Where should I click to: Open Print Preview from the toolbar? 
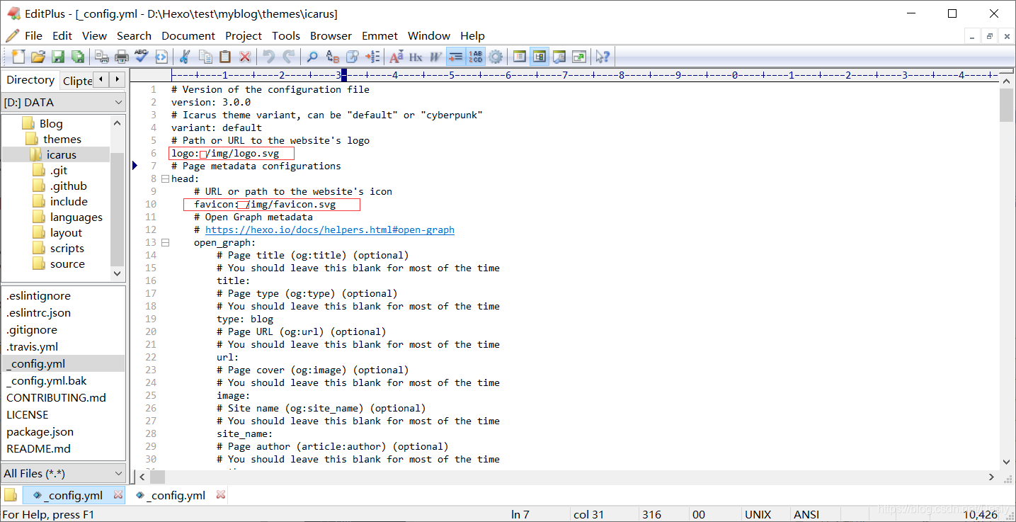[x=102, y=57]
